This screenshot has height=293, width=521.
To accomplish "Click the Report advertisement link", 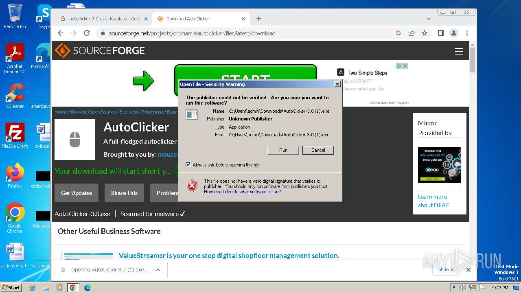I will [403, 103].
